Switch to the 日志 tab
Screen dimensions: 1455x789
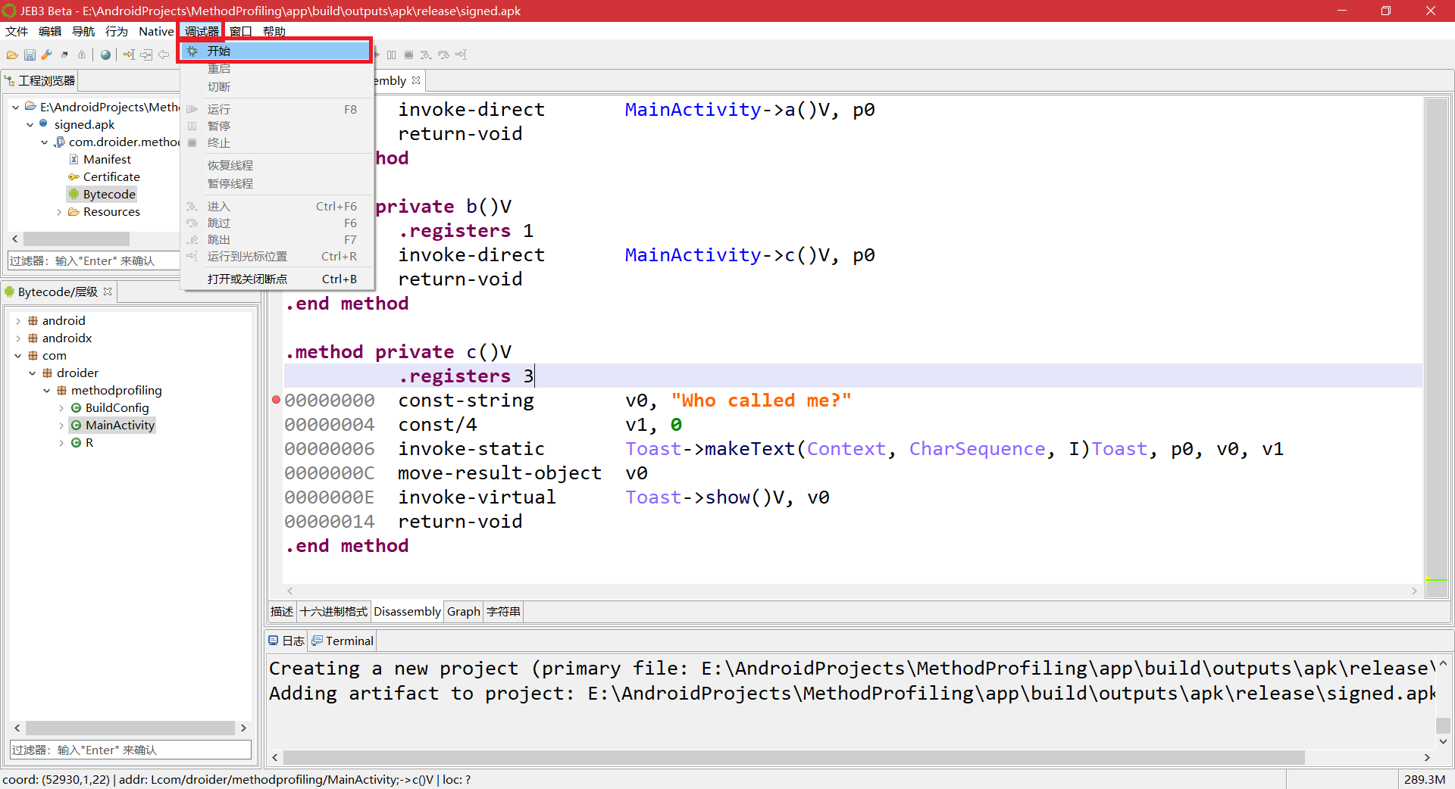[x=286, y=641]
